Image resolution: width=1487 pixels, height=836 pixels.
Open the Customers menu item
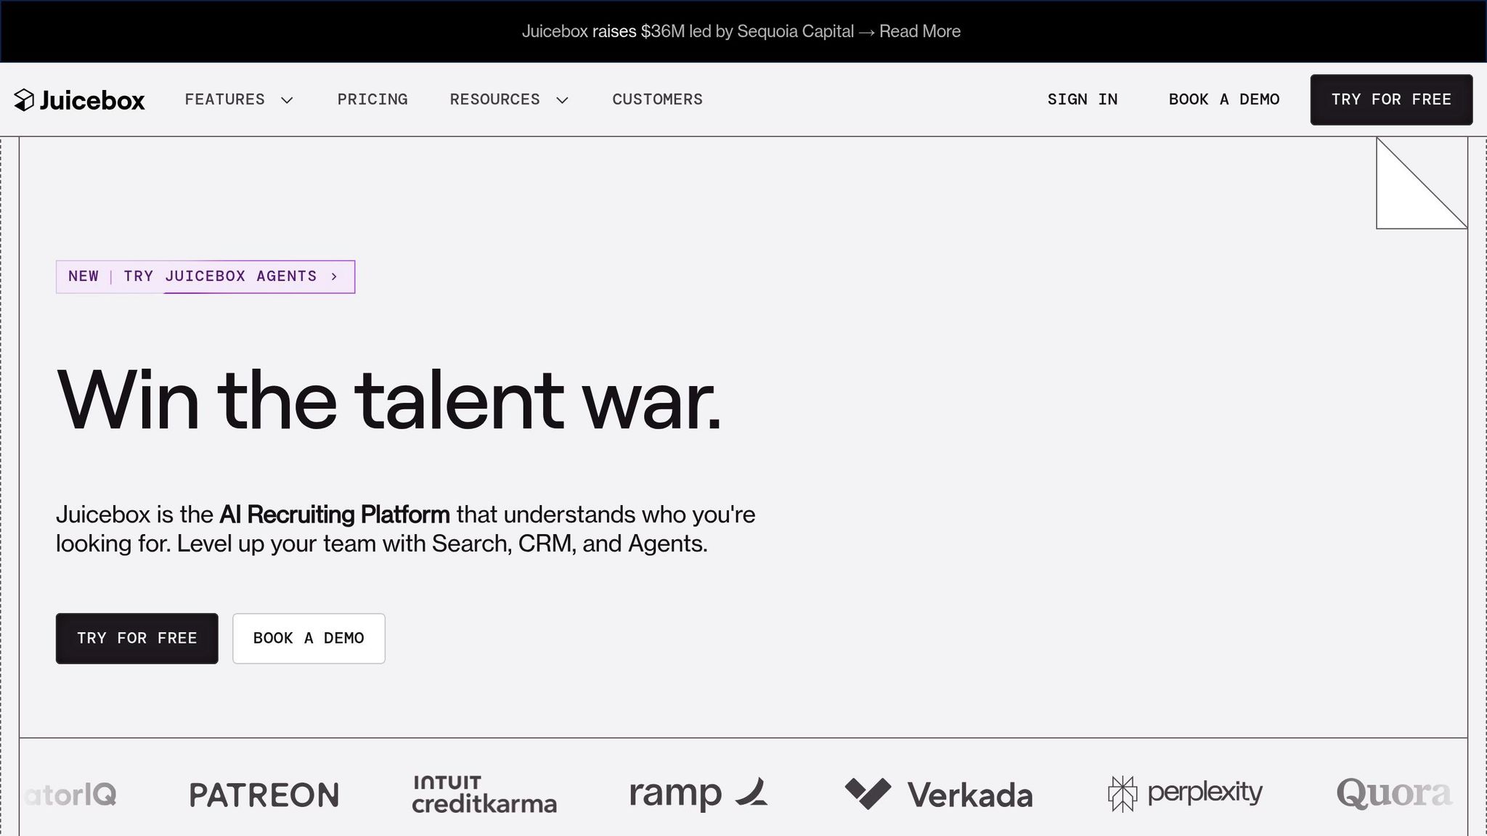pyautogui.click(x=657, y=99)
